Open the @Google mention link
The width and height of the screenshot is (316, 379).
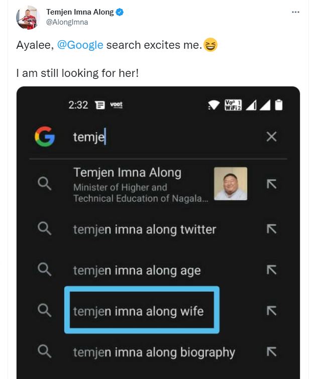pyautogui.click(x=80, y=45)
